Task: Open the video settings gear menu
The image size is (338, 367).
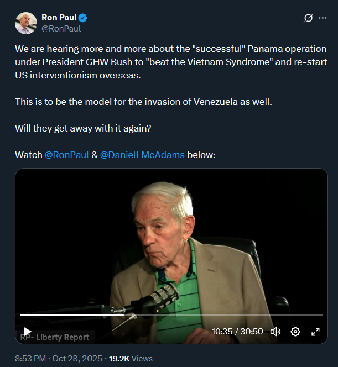Action: click(x=295, y=332)
